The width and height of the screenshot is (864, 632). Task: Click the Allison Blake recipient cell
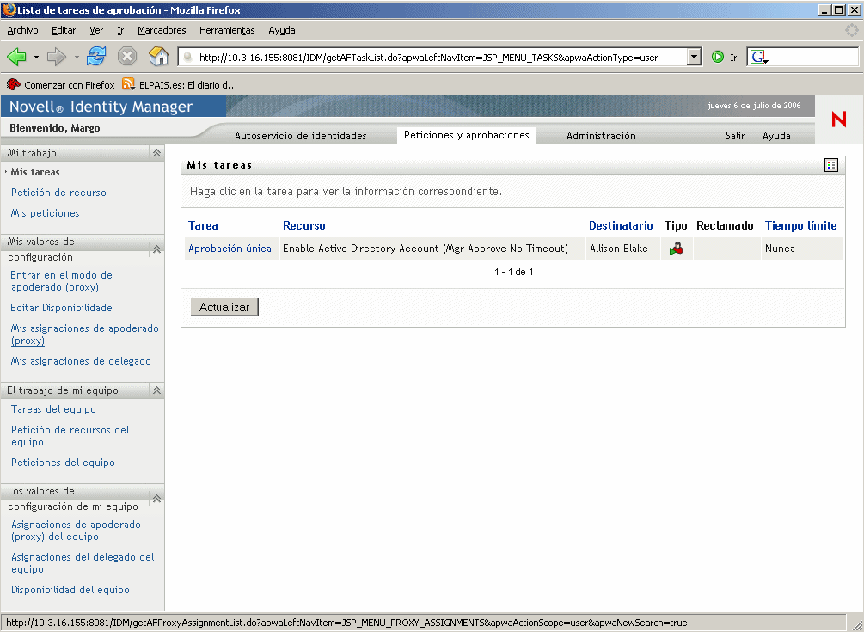click(x=622, y=249)
